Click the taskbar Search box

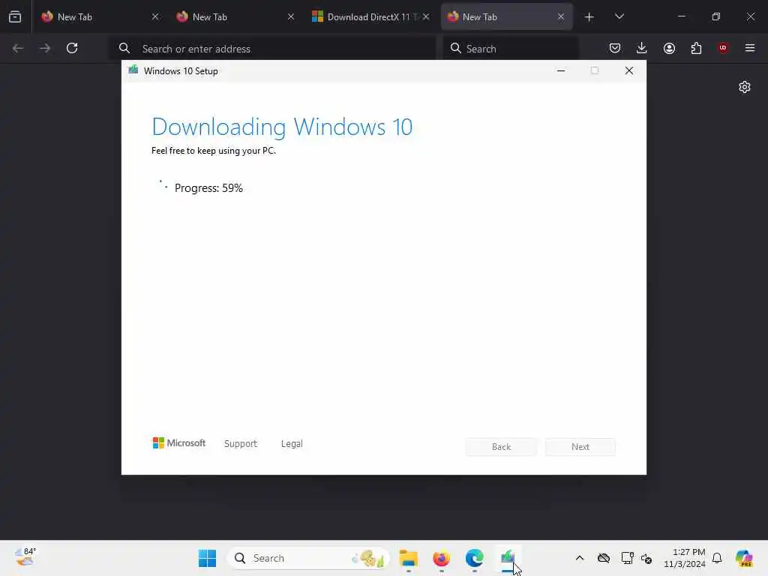(308, 558)
